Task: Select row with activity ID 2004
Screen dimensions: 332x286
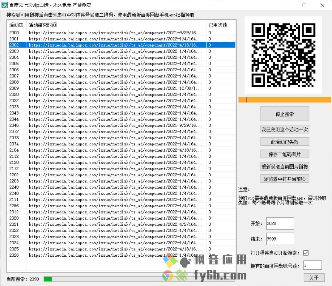Action: pos(122,57)
